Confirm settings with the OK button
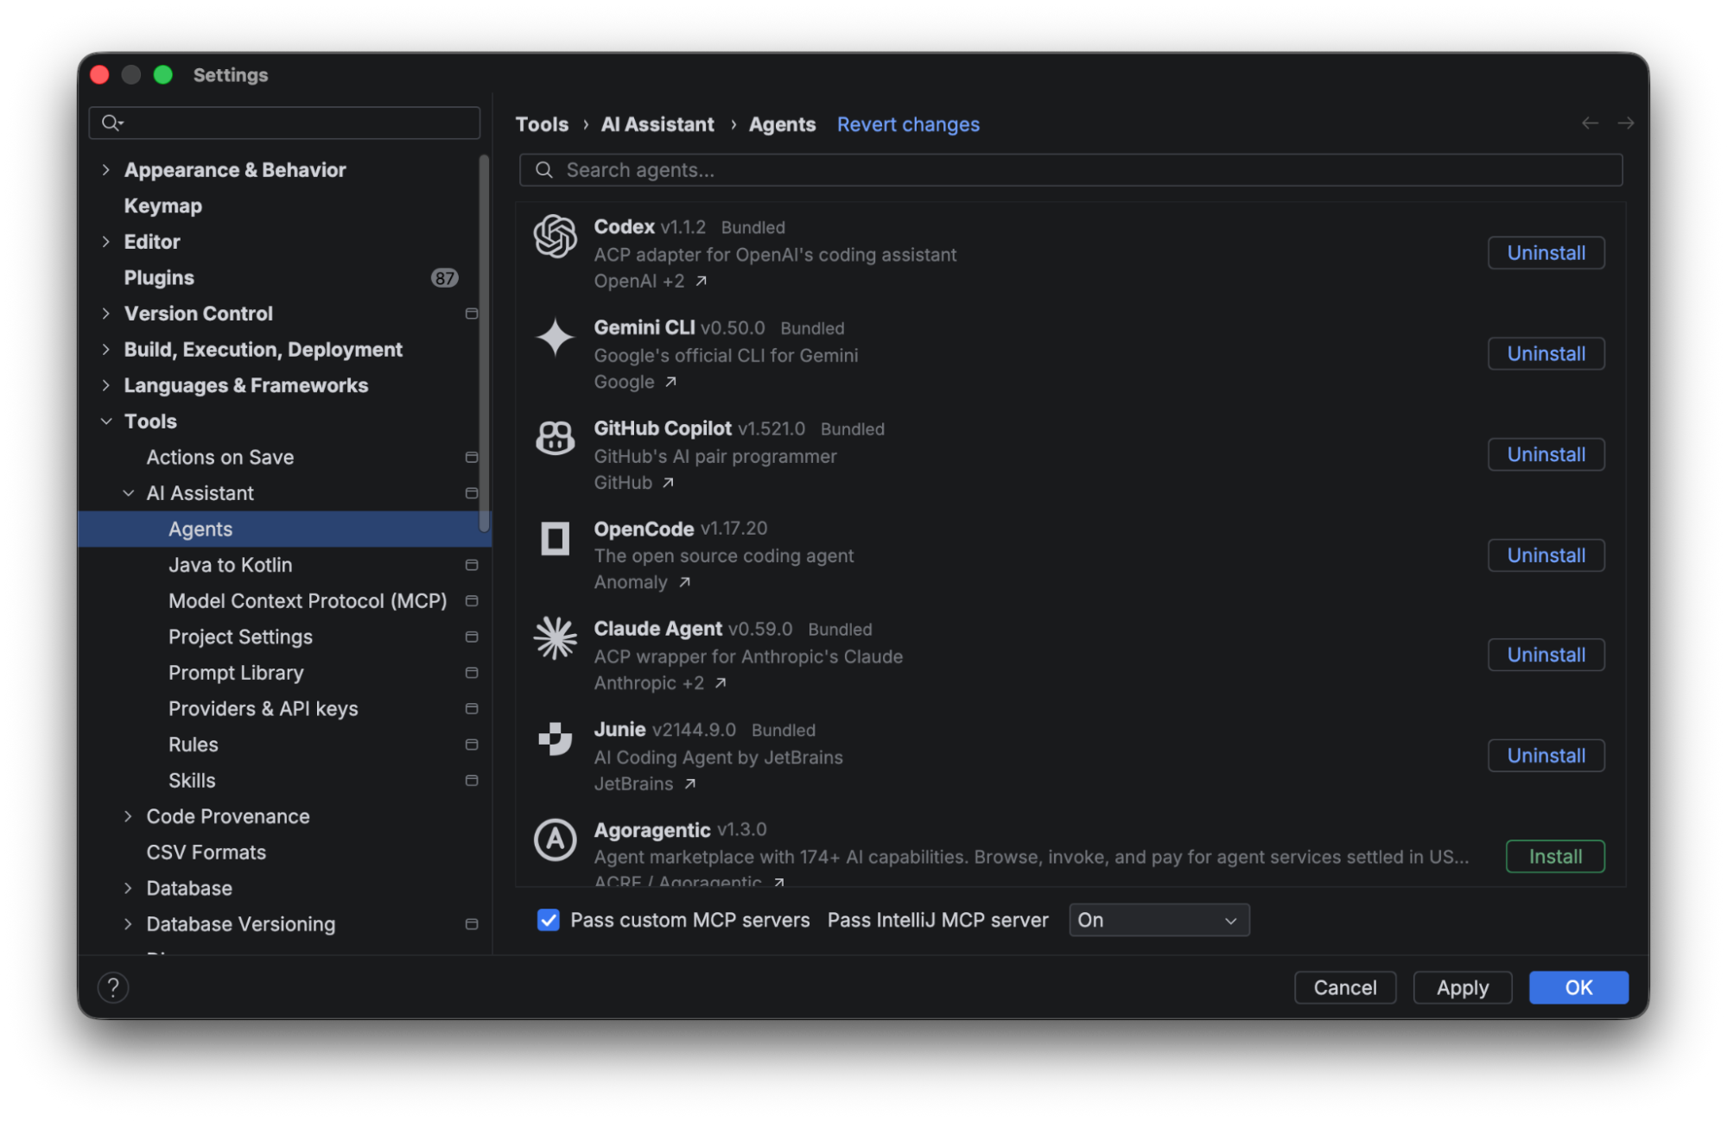This screenshot has width=1727, height=1122. (x=1578, y=987)
